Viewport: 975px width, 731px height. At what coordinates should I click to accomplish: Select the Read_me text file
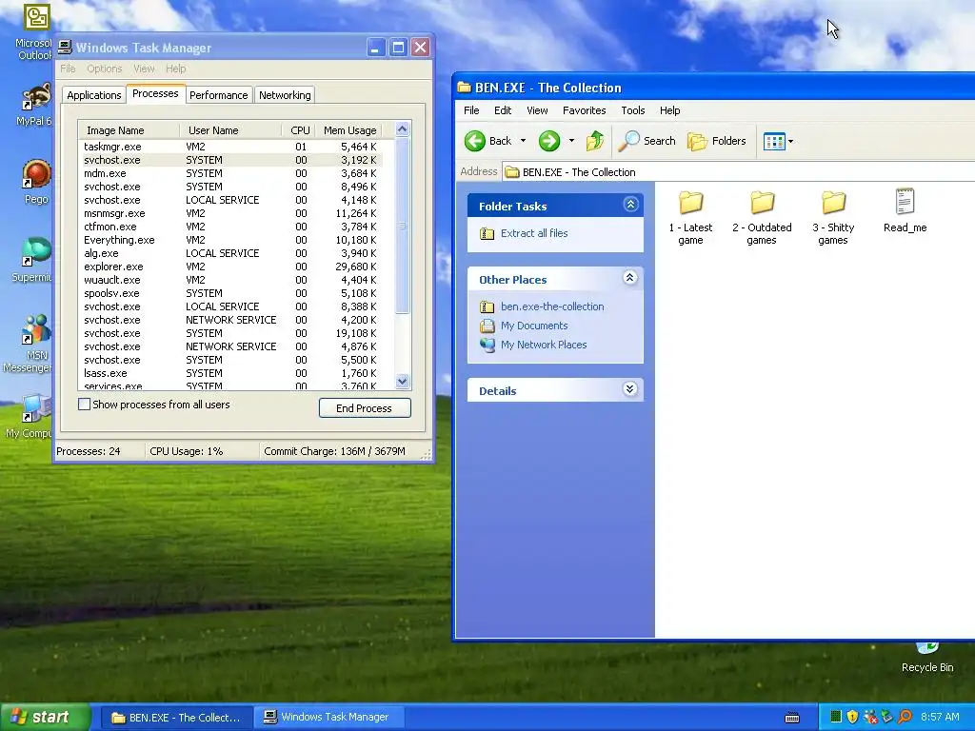tap(905, 211)
